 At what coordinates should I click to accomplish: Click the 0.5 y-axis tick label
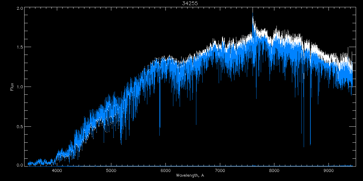[20, 126]
